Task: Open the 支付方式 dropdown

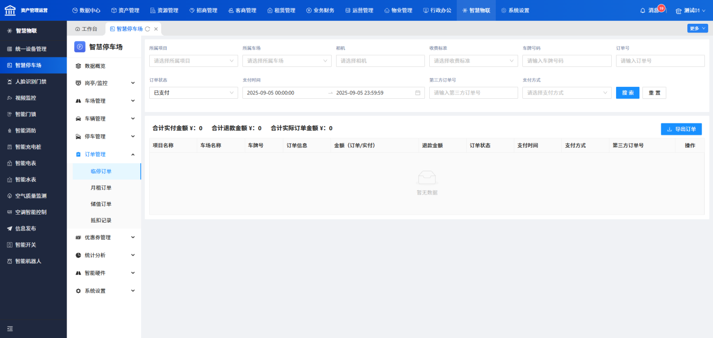Action: (567, 93)
